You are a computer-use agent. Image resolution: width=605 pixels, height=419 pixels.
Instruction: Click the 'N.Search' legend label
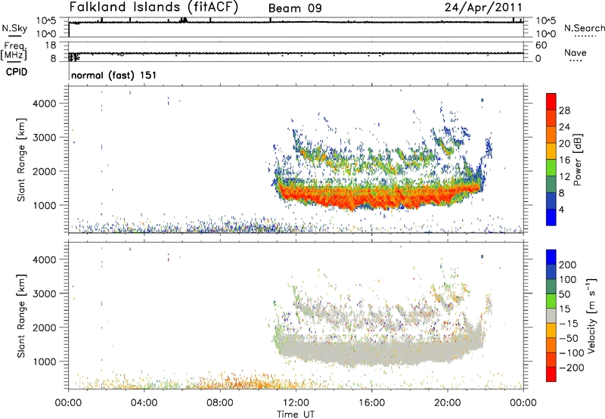coord(584,28)
